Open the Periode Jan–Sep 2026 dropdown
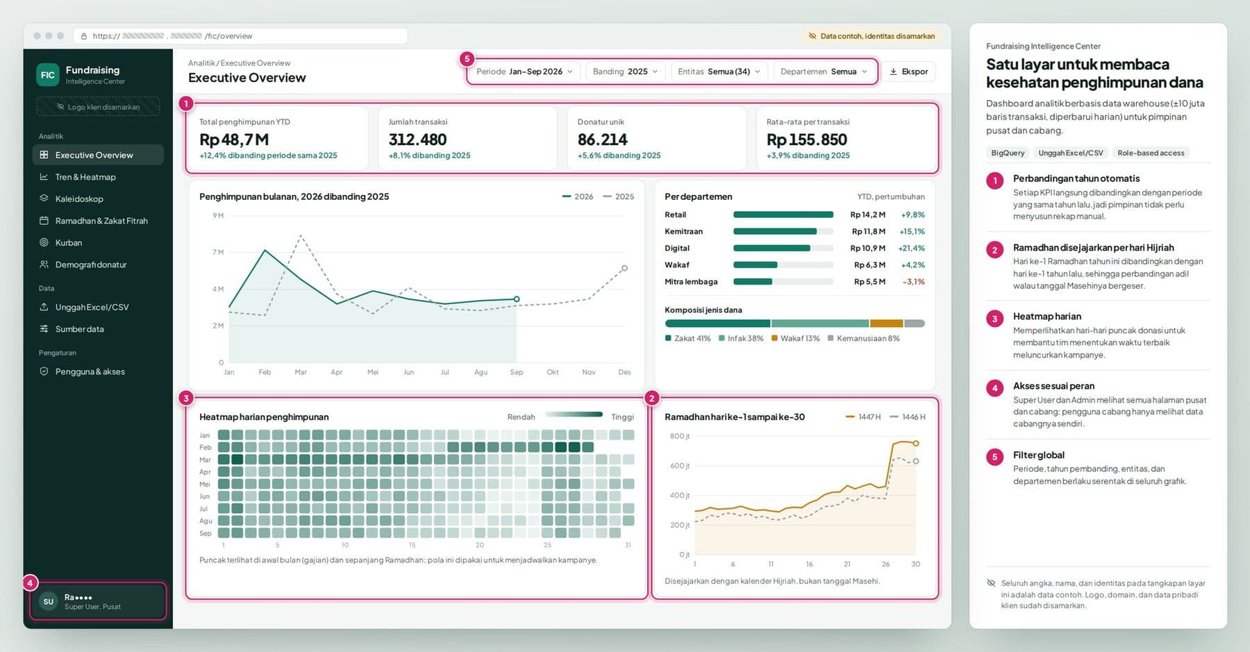The height and width of the screenshot is (652, 1250). (x=524, y=72)
